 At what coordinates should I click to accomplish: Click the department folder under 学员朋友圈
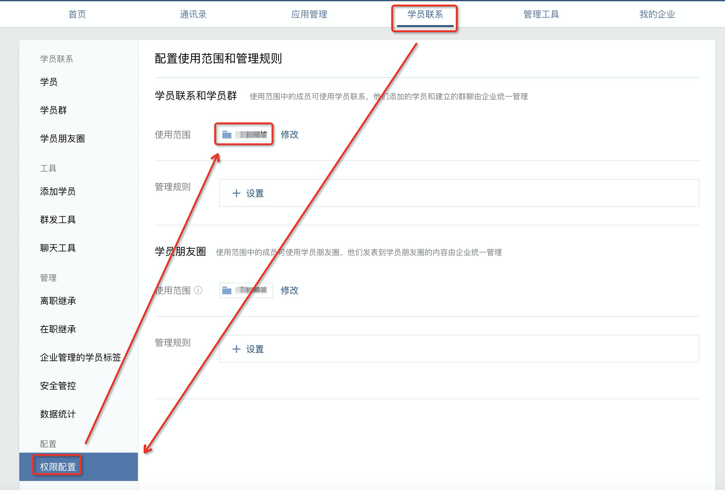246,290
